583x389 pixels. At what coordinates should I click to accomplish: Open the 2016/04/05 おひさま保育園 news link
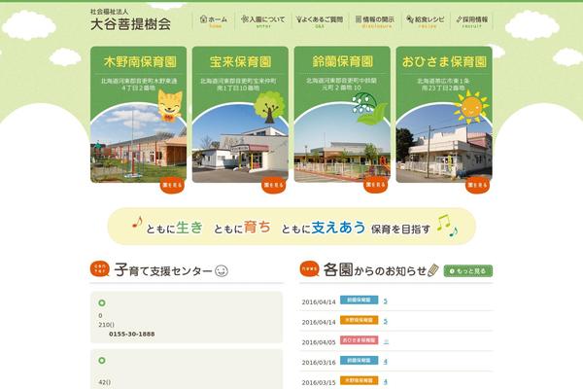click(386, 341)
